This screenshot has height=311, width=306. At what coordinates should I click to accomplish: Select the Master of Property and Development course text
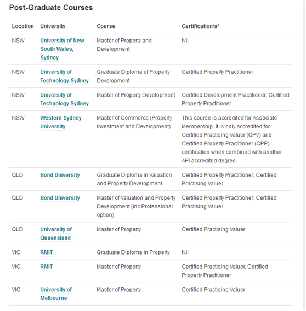(124, 45)
